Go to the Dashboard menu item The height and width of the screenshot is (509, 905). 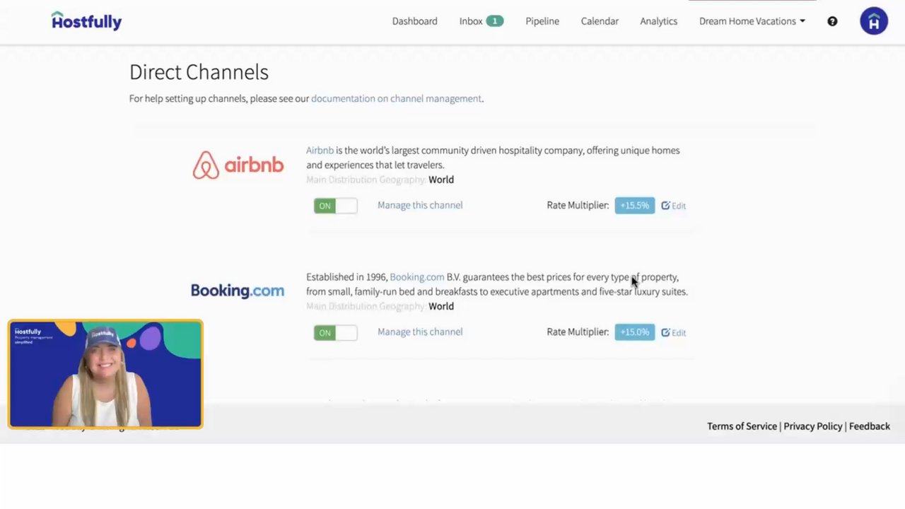(x=414, y=21)
